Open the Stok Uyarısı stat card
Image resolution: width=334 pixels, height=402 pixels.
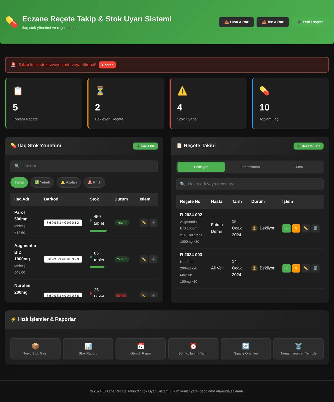(208, 103)
